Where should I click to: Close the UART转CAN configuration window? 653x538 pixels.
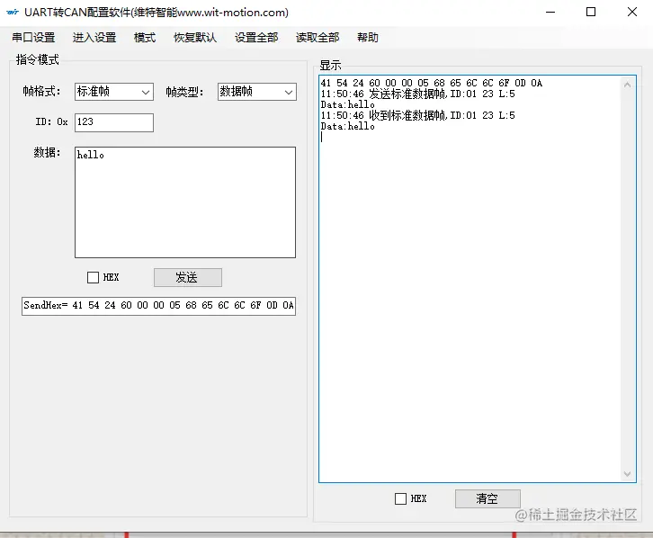coord(632,12)
